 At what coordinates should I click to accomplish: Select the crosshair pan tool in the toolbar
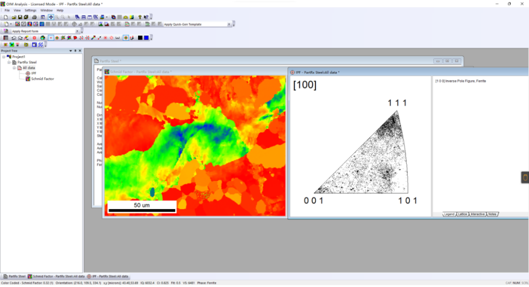pyautogui.click(x=50, y=17)
